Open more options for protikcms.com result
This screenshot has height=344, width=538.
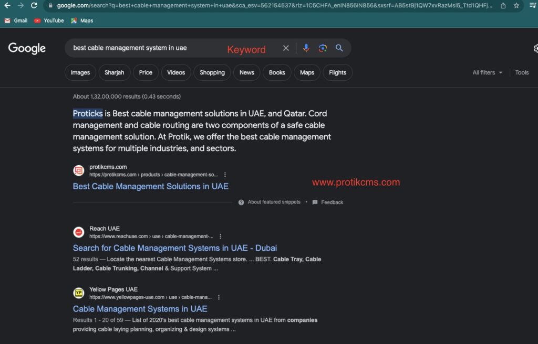pos(225,175)
